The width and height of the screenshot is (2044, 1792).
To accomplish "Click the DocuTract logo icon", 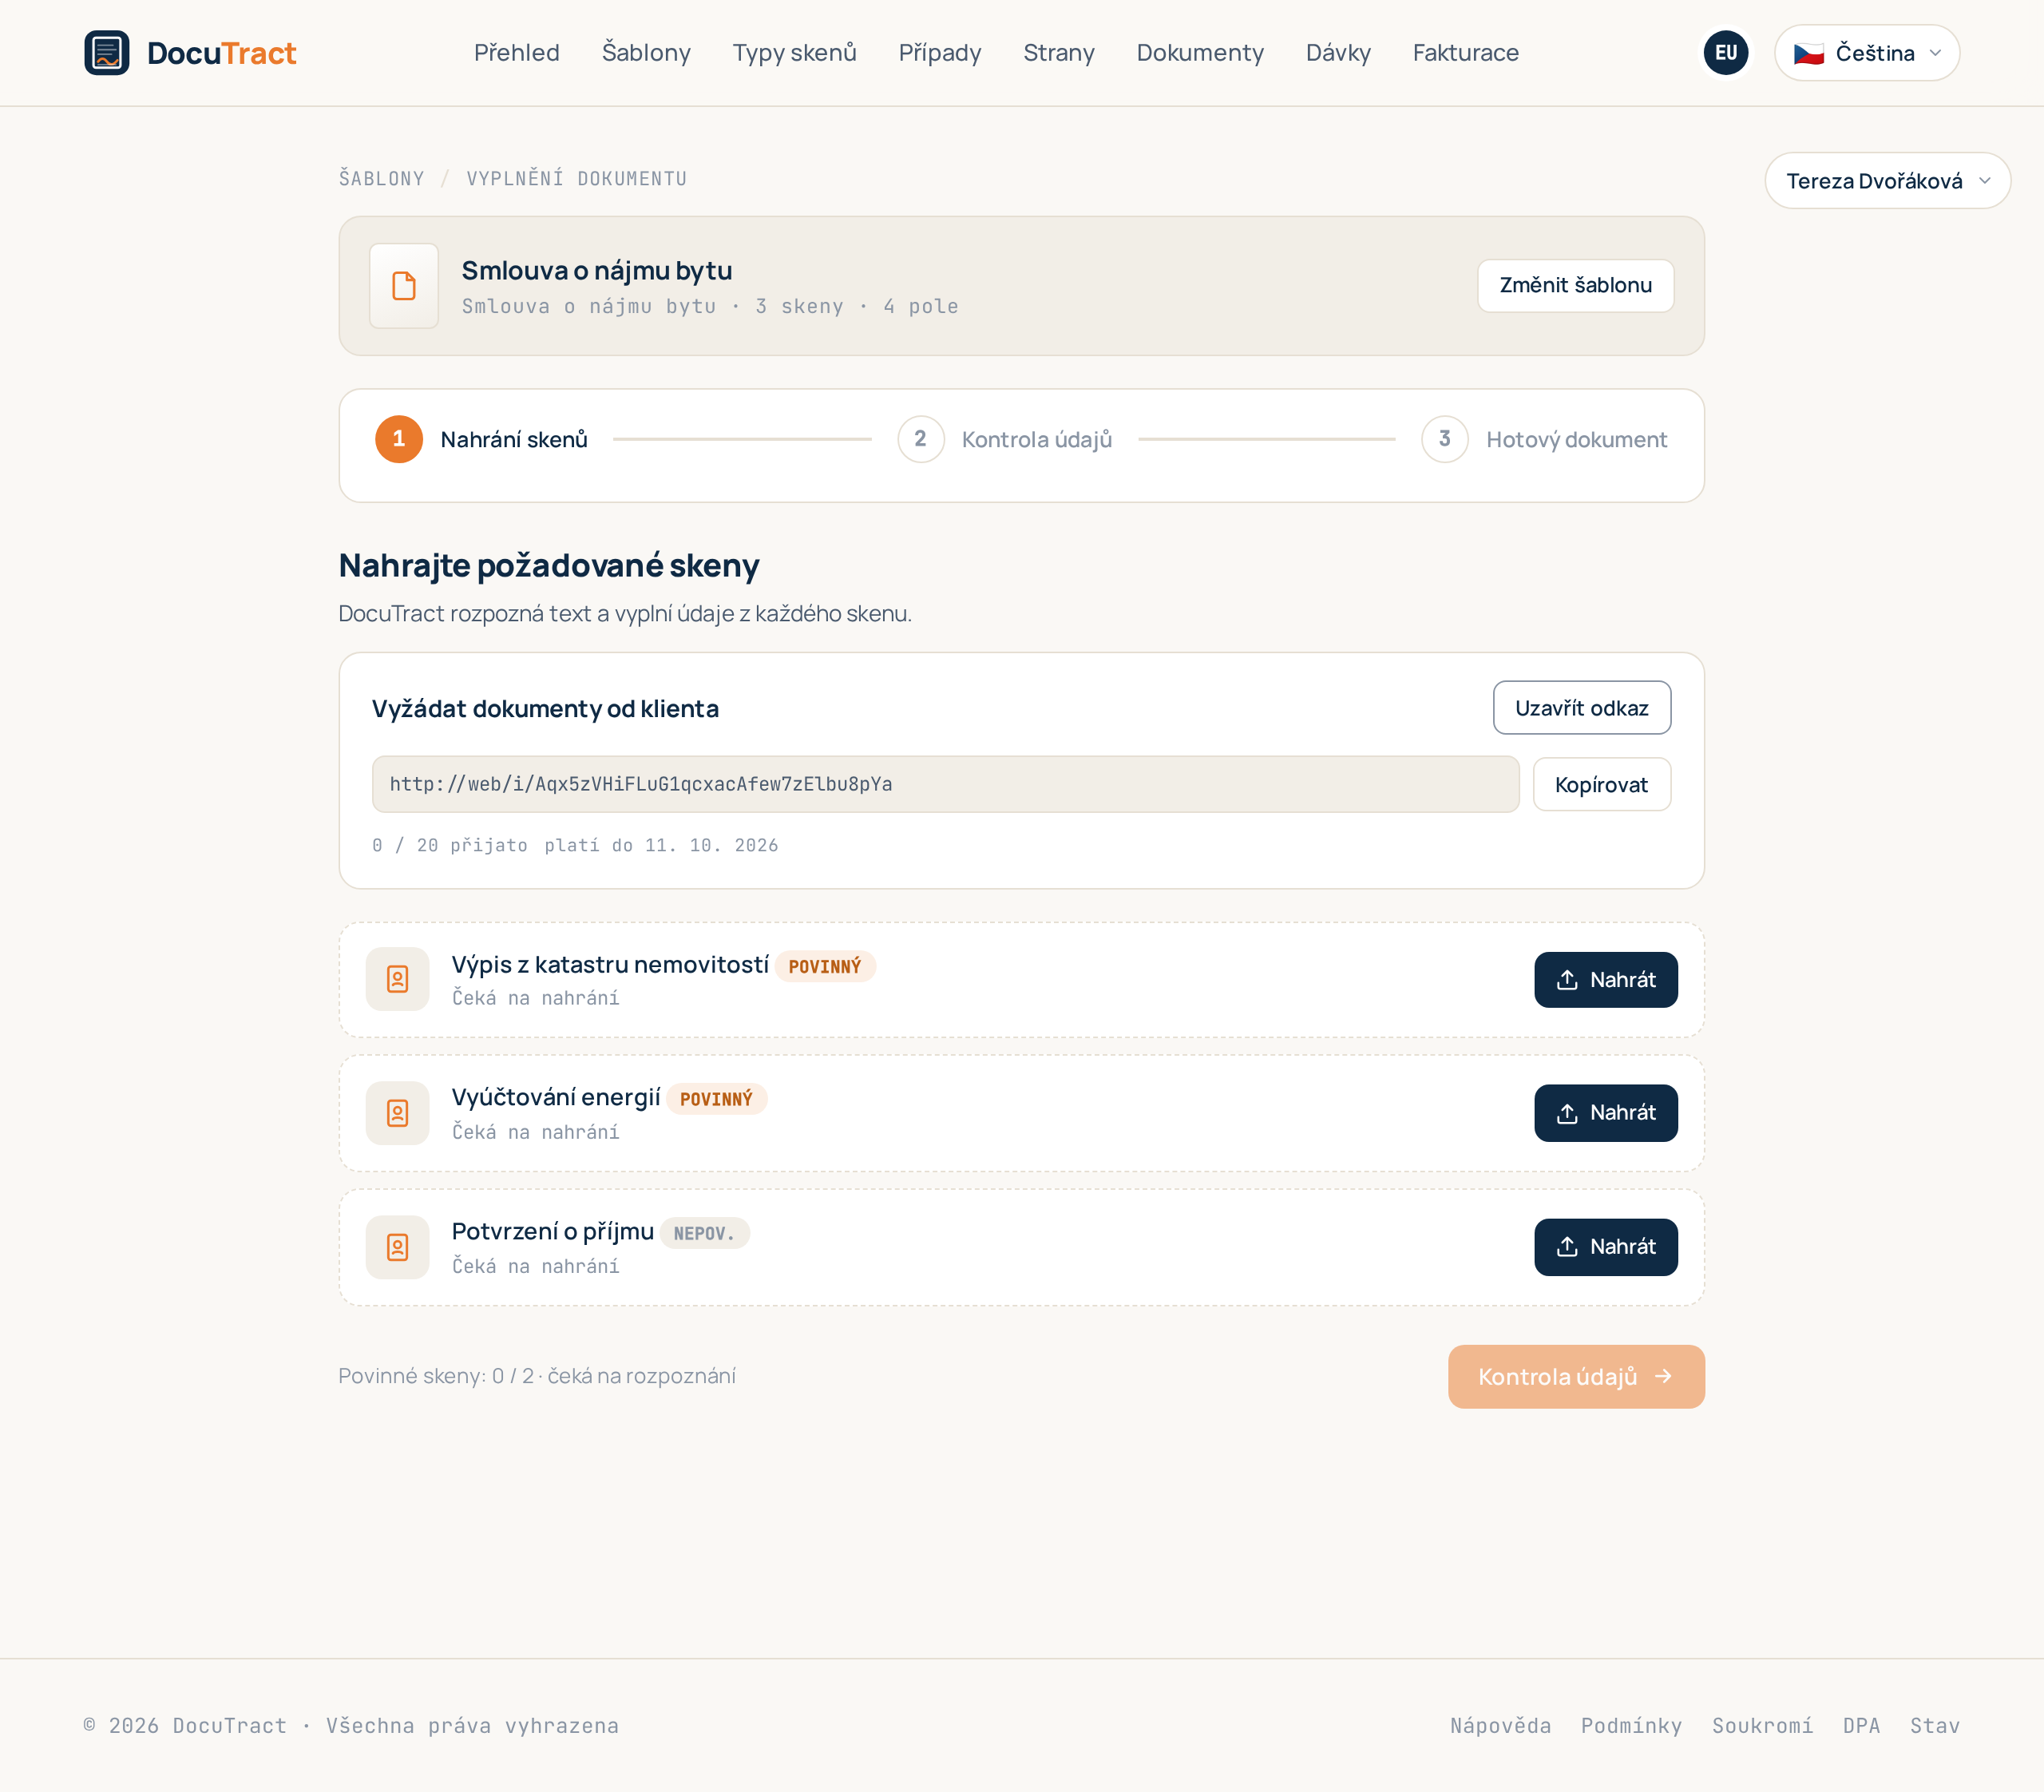I will click(x=107, y=53).
